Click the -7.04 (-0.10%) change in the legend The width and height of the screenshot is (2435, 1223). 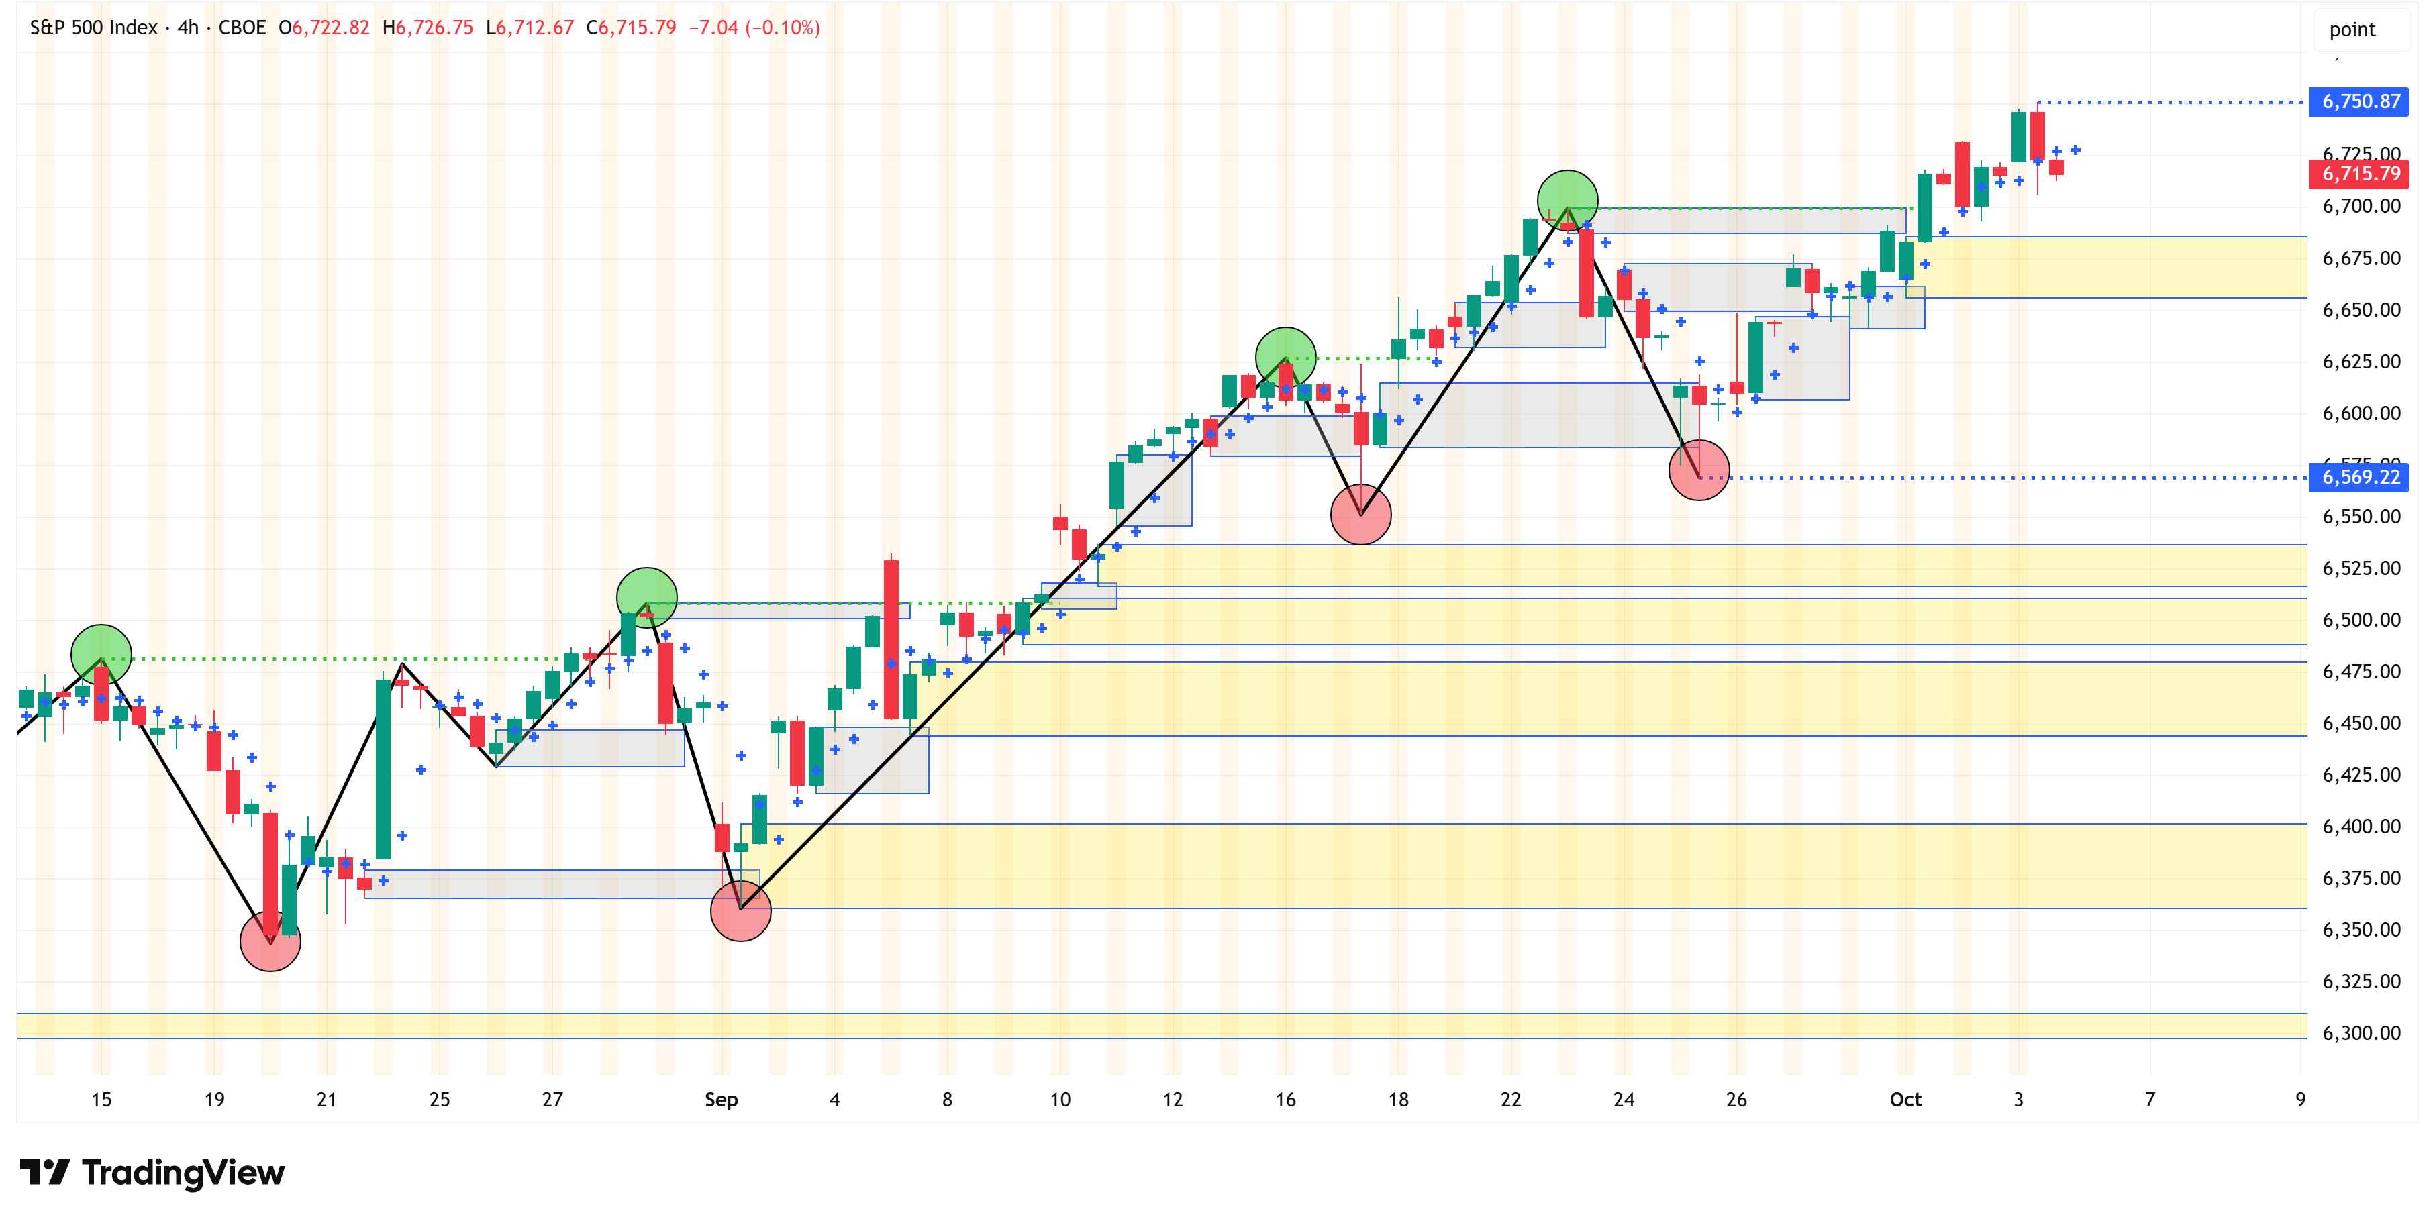[x=753, y=28]
